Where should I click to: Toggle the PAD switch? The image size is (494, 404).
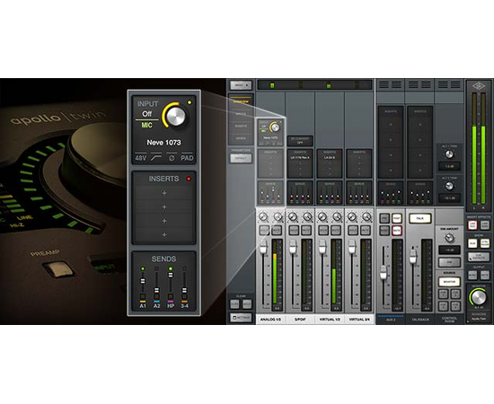187,158
